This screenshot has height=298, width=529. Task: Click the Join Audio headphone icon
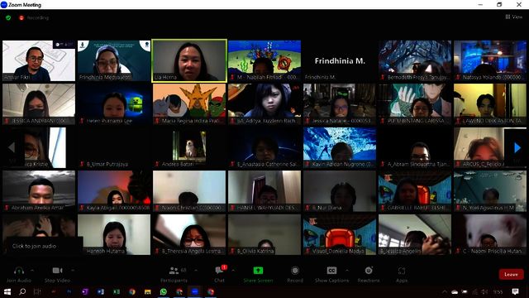click(x=18, y=271)
